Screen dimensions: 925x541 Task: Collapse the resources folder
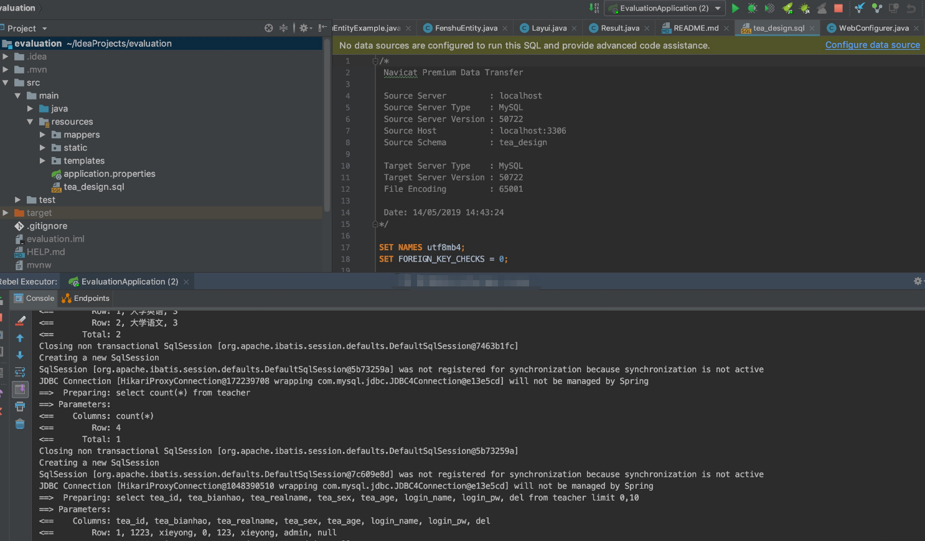(30, 122)
